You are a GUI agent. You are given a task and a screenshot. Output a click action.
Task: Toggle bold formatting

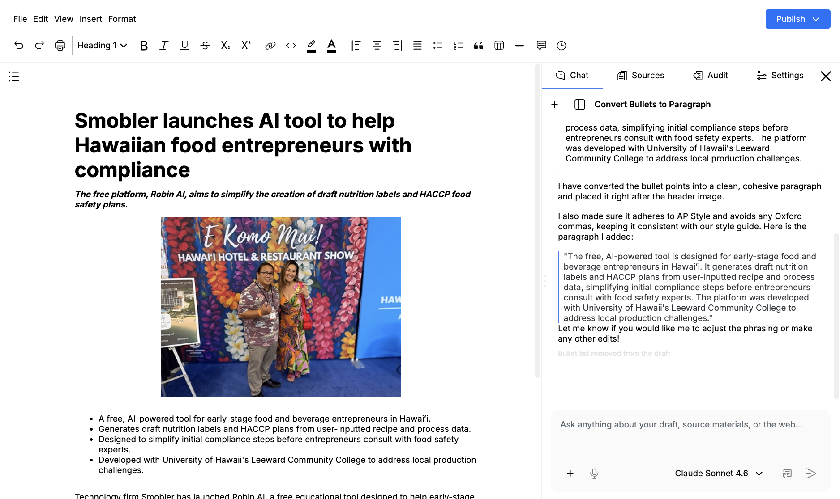[144, 46]
